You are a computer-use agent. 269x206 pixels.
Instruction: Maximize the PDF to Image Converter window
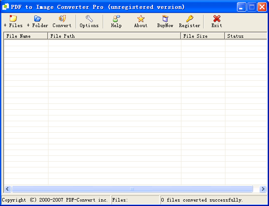(252, 7)
